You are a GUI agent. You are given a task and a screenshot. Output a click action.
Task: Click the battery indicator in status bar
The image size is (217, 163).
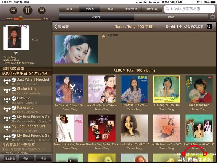tap(213, 2)
